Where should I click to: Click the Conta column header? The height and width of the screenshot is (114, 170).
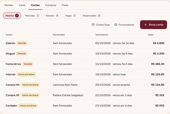point(9,35)
